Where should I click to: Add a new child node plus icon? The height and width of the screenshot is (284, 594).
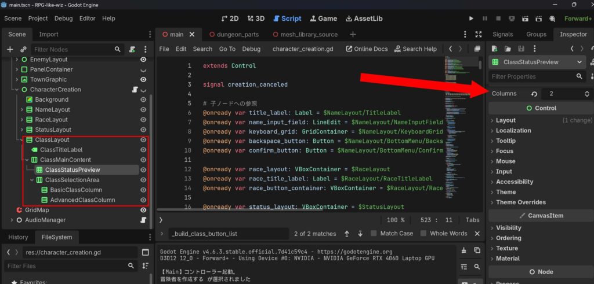click(x=10, y=49)
